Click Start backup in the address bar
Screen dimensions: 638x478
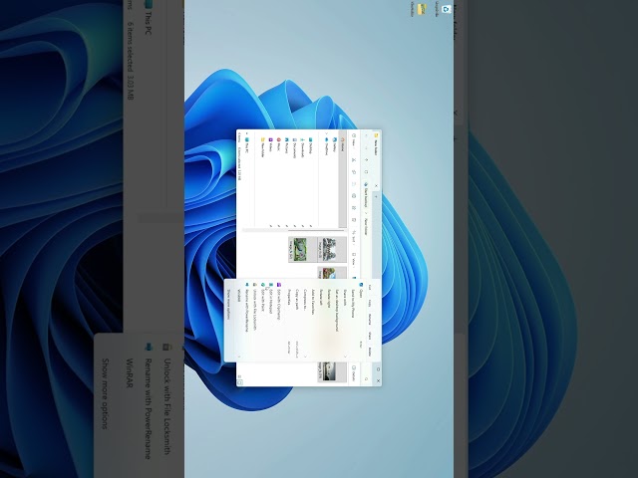[366, 195]
